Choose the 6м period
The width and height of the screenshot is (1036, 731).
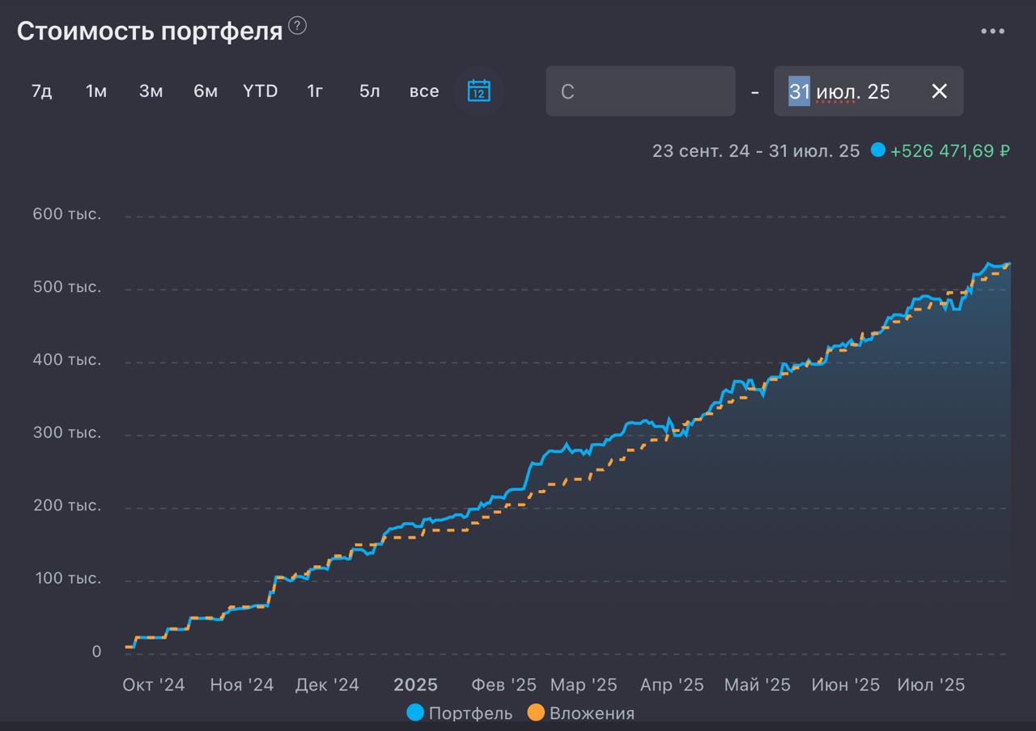(x=206, y=91)
